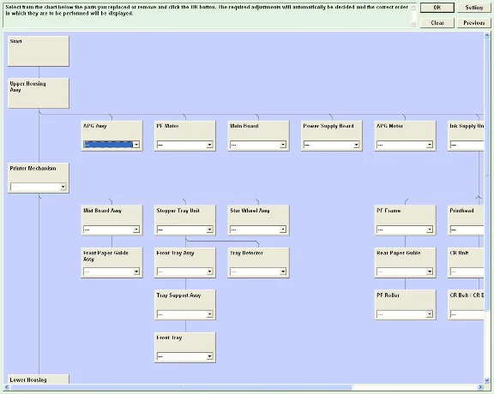494x394 pixels.
Task: Open the Setting button
Action: click(x=473, y=8)
